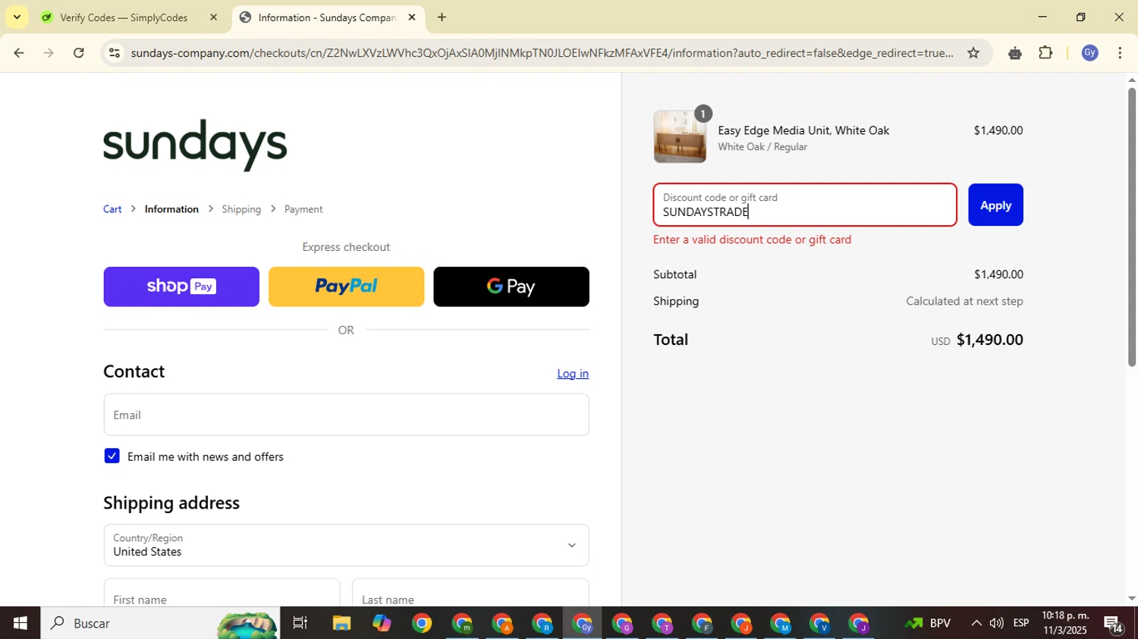The width and height of the screenshot is (1138, 639).
Task: Click the discount code input field
Action: click(x=805, y=205)
